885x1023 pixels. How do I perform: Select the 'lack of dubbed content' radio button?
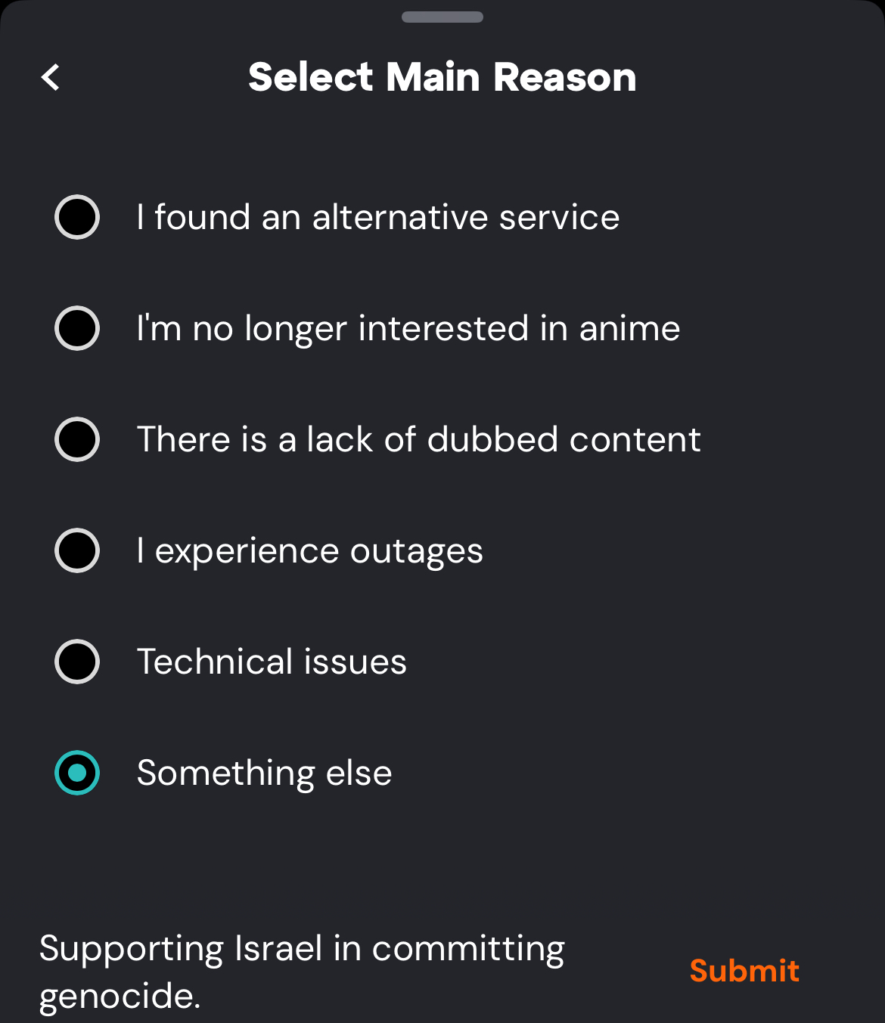point(77,439)
